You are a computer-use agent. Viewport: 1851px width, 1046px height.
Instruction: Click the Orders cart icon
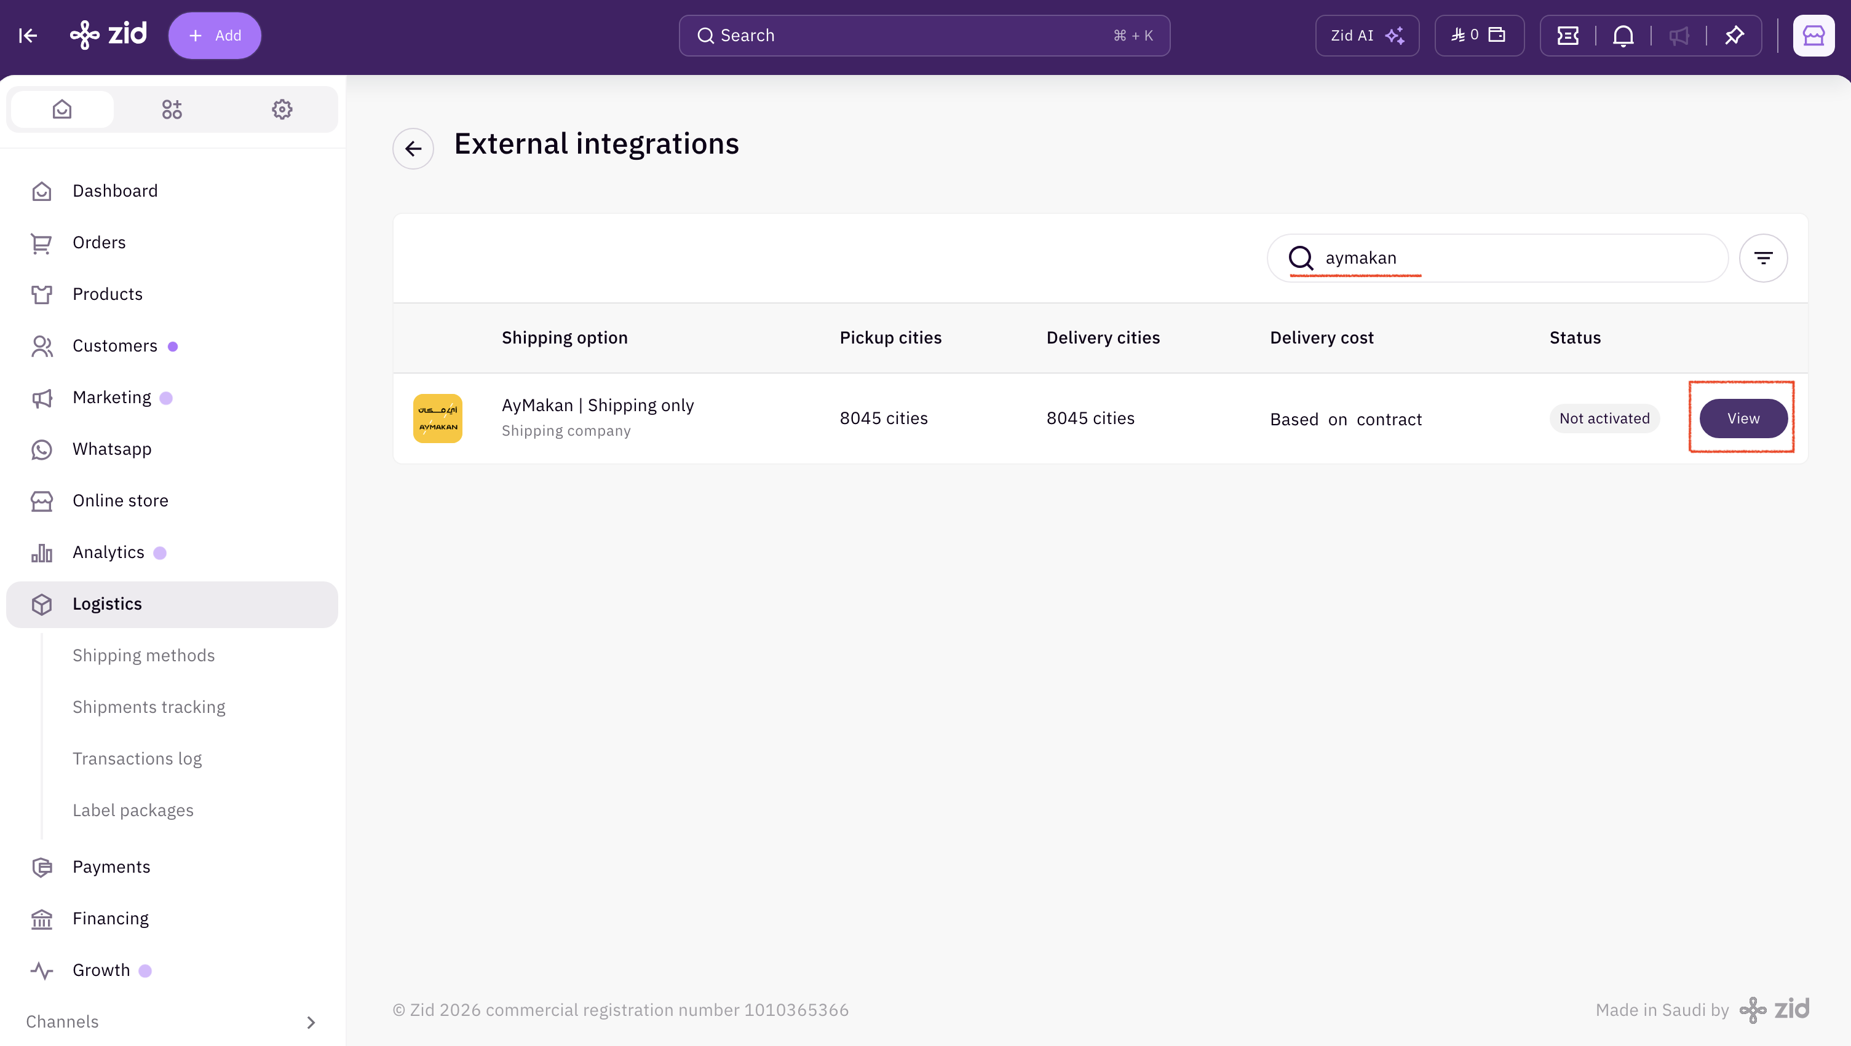[x=42, y=243]
